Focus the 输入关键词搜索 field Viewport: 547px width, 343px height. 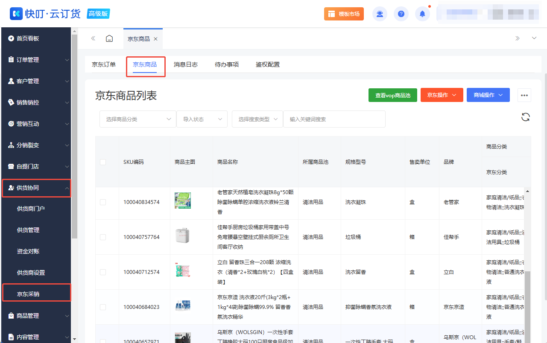(x=334, y=119)
